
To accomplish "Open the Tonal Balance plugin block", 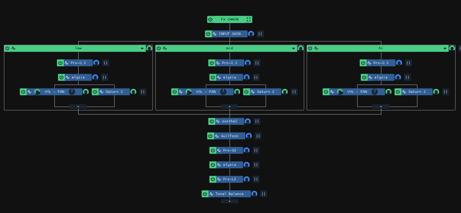I will tap(230, 194).
